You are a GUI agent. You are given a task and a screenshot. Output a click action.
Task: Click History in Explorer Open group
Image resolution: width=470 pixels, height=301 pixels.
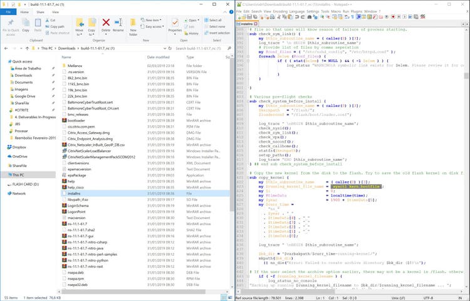click(192, 33)
